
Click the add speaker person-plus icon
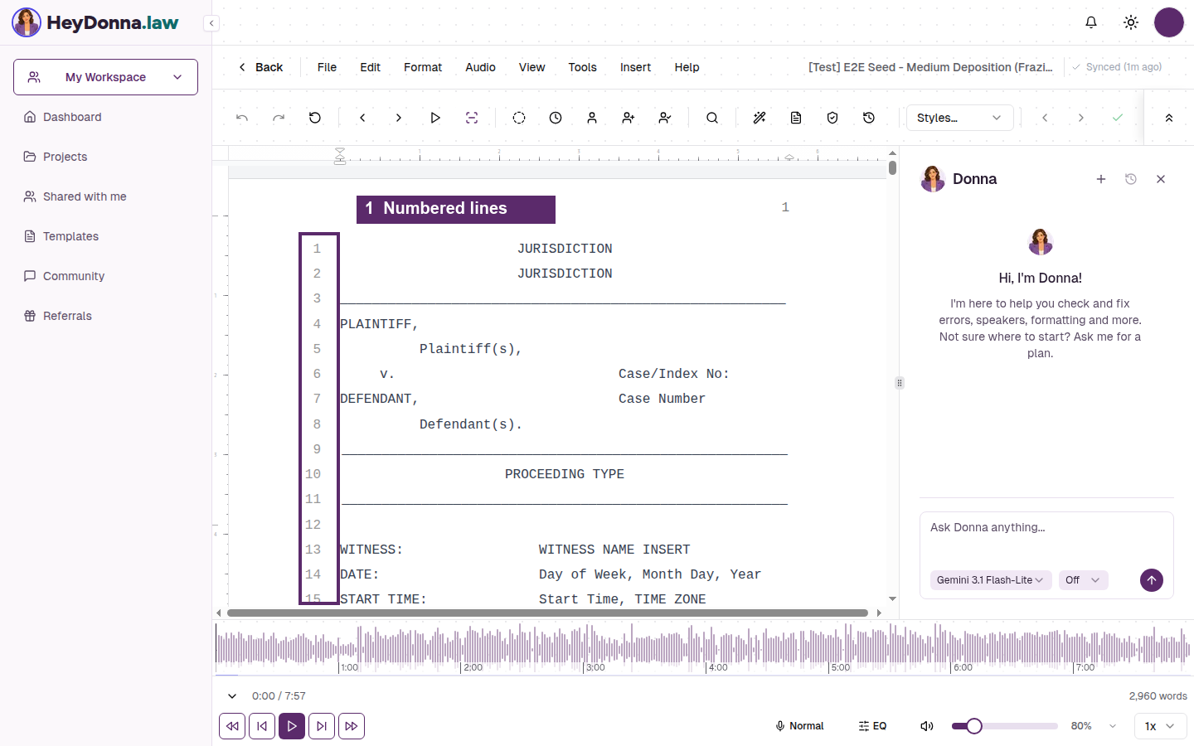coord(629,118)
